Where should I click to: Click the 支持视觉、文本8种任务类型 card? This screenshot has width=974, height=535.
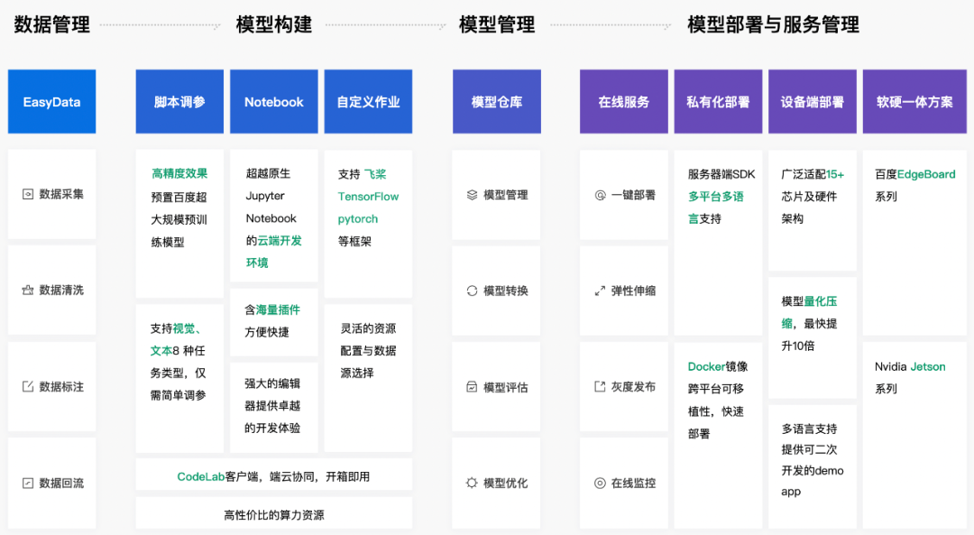[x=179, y=378]
